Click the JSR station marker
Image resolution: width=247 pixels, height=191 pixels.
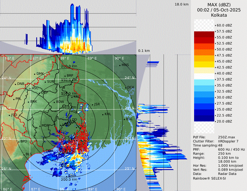point(92,105)
